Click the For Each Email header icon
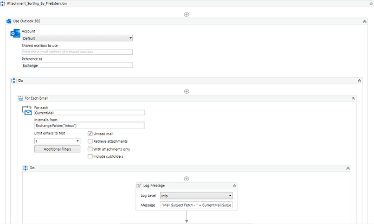The width and height of the screenshot is (374, 224). click(x=21, y=98)
